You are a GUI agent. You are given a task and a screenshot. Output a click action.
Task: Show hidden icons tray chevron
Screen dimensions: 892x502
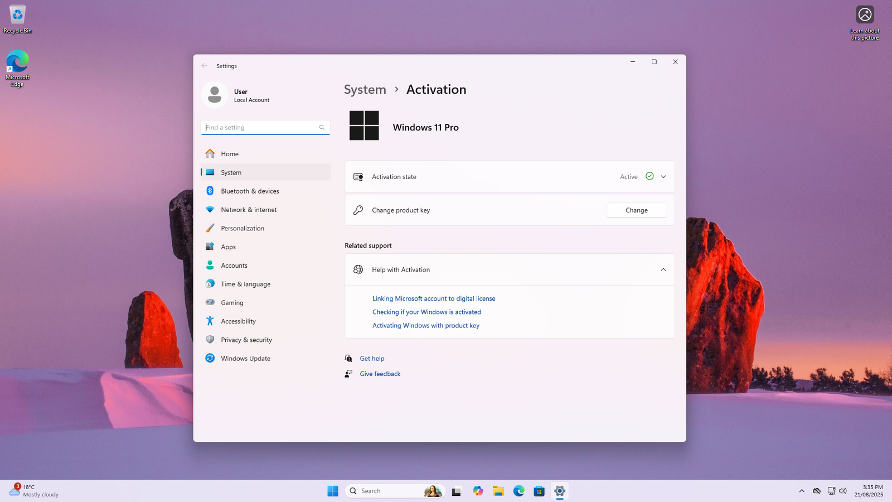802,491
